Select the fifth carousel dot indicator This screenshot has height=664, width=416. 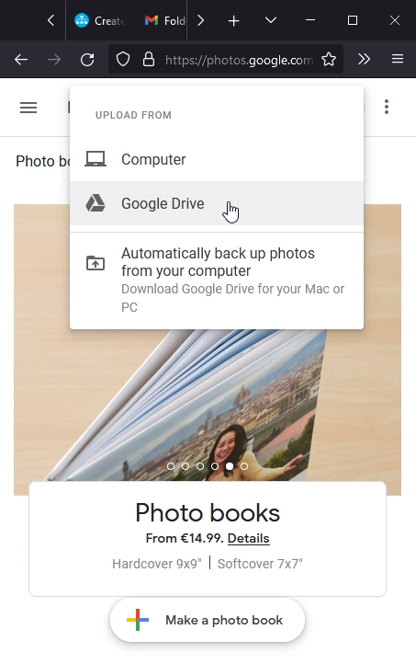230,466
